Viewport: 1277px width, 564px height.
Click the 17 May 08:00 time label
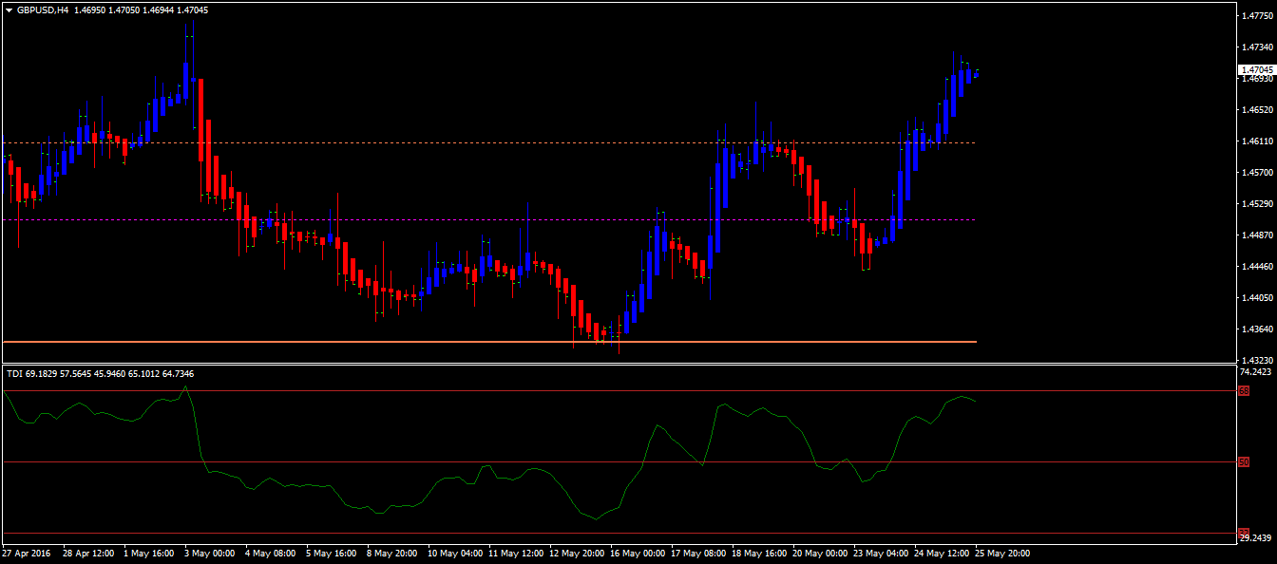tap(699, 553)
